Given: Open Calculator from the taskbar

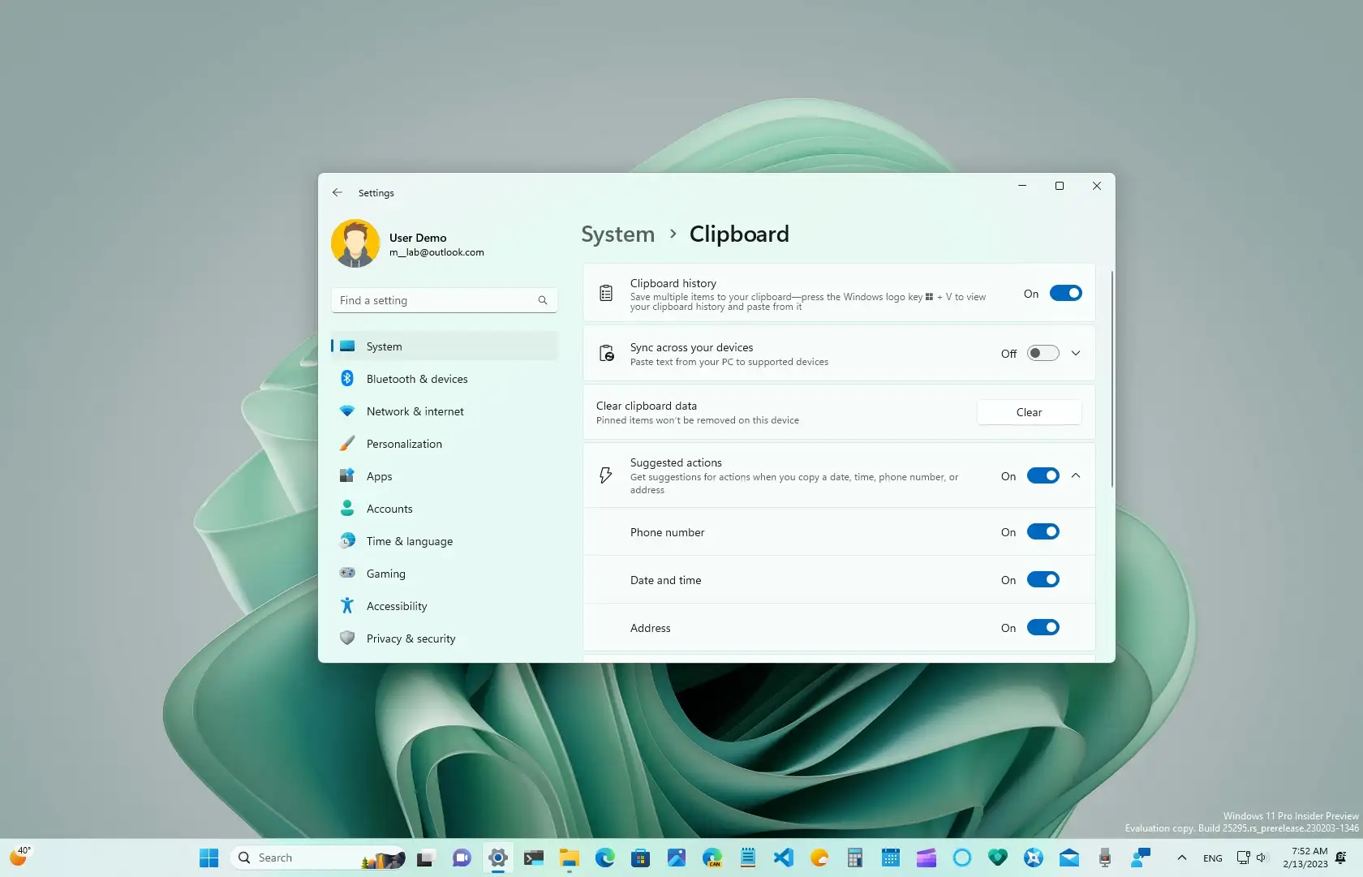Looking at the screenshot, I should coord(855,858).
